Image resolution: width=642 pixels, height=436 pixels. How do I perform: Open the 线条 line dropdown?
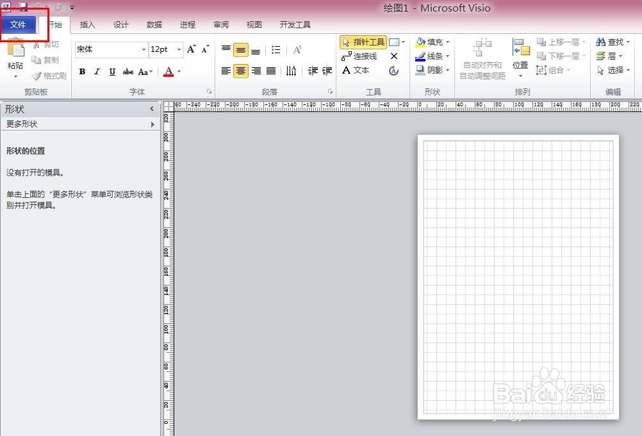click(433, 56)
